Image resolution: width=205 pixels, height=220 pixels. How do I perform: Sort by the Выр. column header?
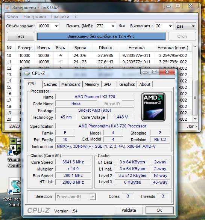61,48
